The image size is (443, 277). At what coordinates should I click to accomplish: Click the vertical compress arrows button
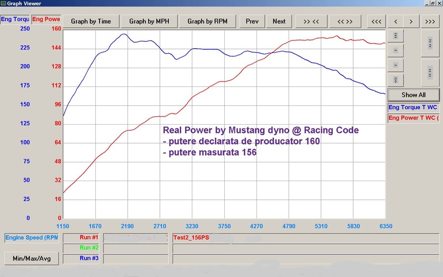(x=430, y=43)
